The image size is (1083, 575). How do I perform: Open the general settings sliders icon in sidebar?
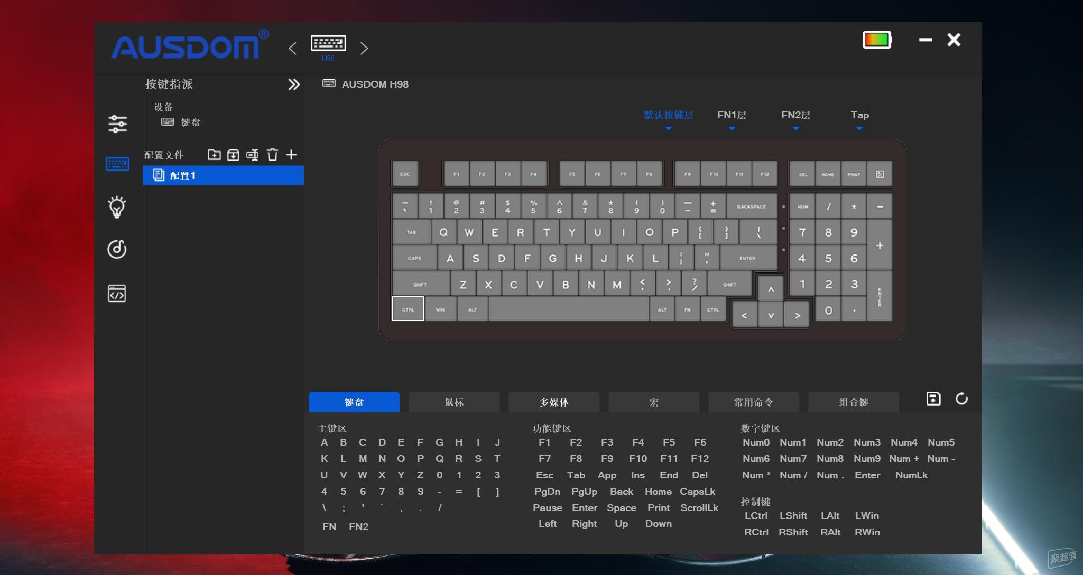[117, 124]
